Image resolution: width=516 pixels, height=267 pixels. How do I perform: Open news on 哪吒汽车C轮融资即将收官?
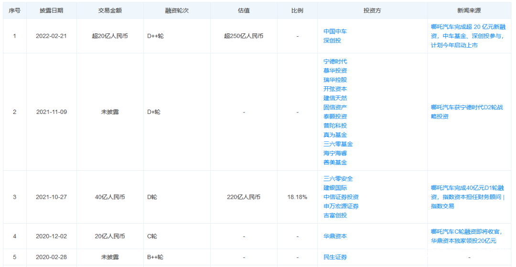(x=467, y=236)
